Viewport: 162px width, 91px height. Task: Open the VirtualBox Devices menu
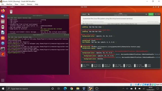pos(30,4)
